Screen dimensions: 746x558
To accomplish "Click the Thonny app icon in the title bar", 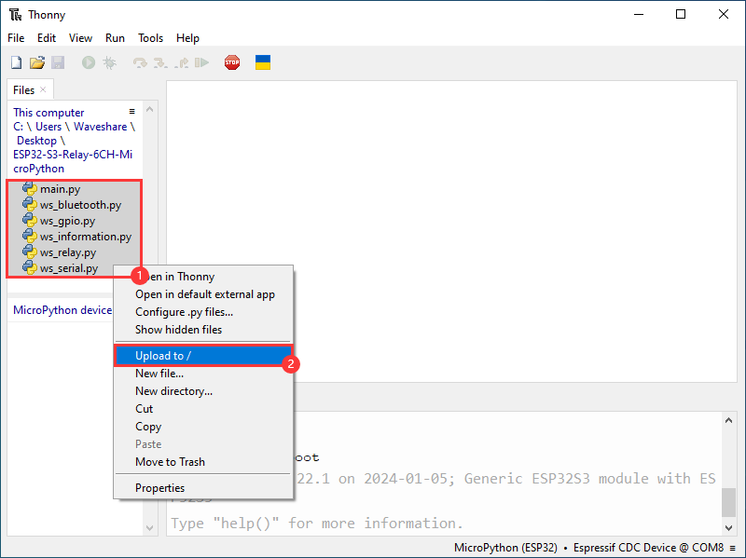I will pyautogui.click(x=15, y=15).
